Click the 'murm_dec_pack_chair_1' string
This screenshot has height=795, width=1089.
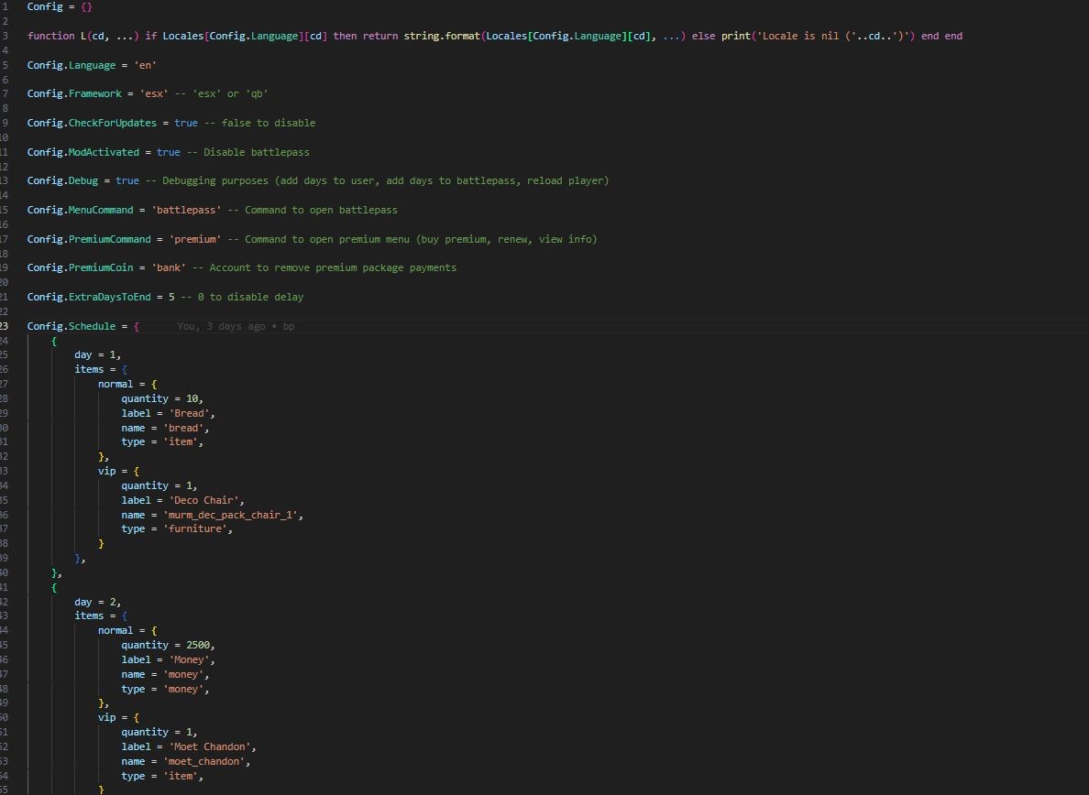click(x=230, y=515)
